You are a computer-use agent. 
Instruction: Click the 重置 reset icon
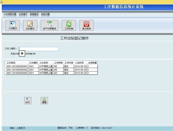[x=44, y=100]
